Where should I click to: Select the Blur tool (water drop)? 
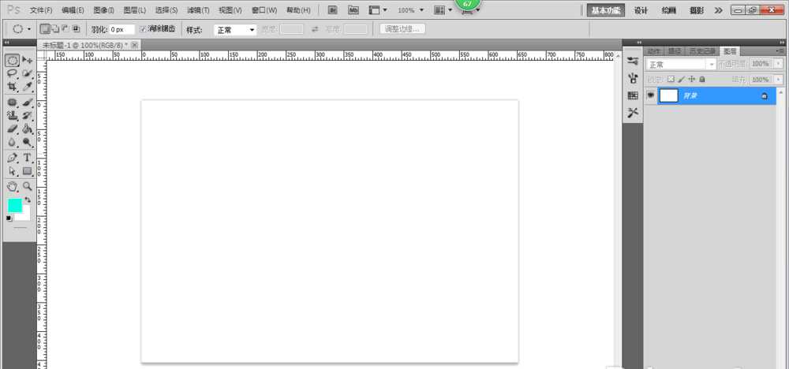pos(13,142)
